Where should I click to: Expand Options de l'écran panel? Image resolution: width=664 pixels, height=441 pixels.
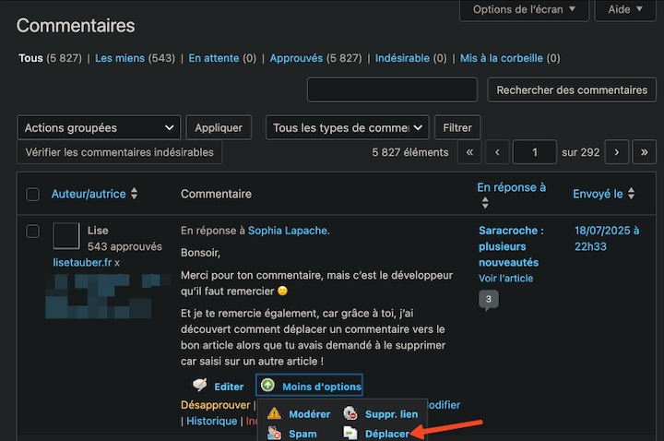click(524, 10)
